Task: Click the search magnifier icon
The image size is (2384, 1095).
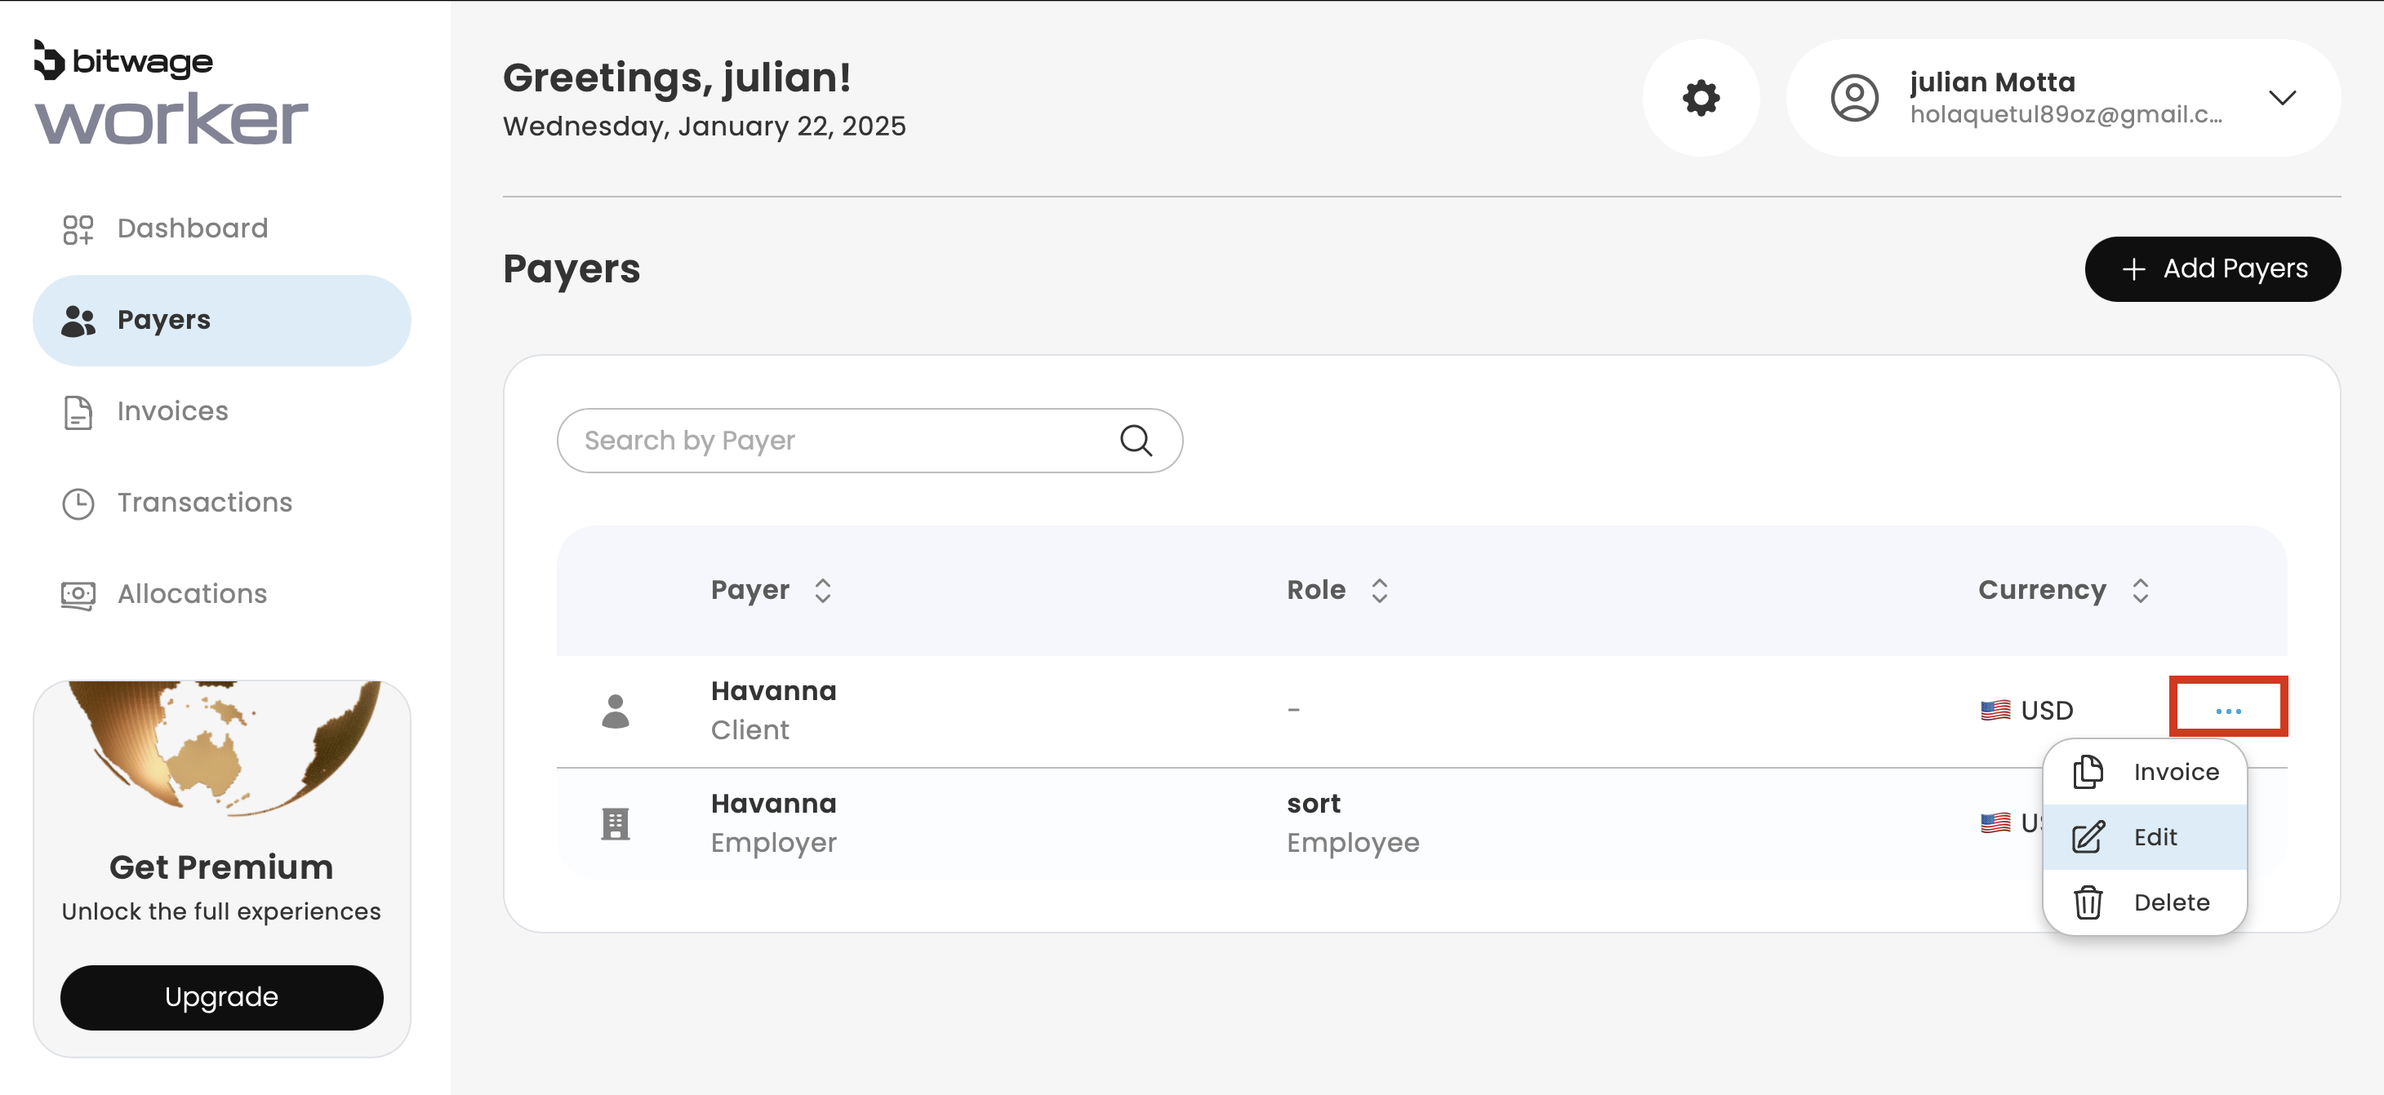Action: [x=1136, y=441]
